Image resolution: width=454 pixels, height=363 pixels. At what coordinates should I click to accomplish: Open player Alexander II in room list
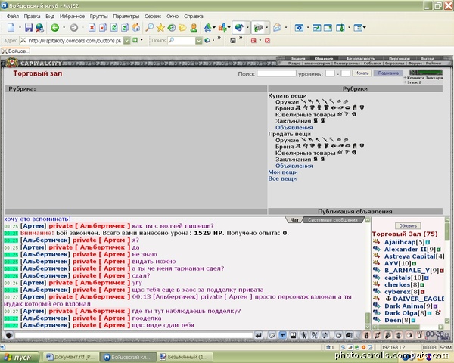(x=406, y=250)
